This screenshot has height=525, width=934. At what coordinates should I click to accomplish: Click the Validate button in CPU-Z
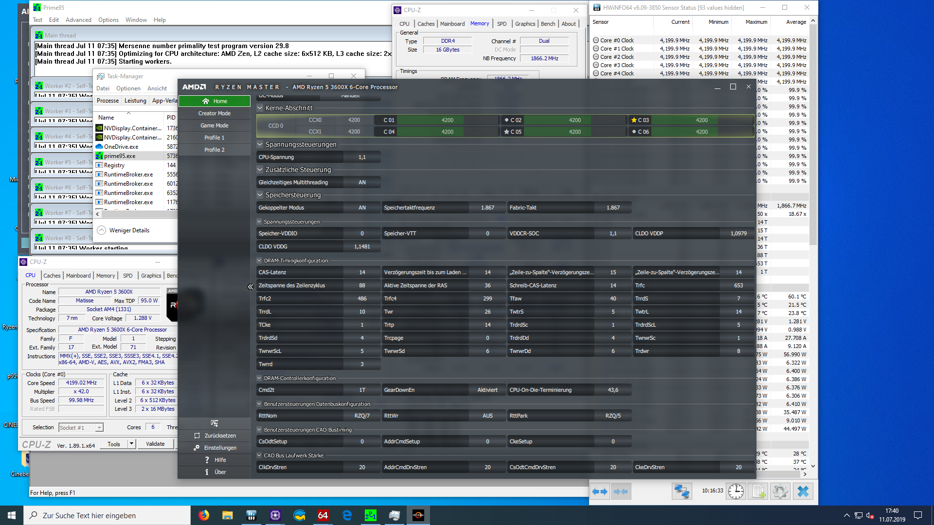[x=155, y=444]
